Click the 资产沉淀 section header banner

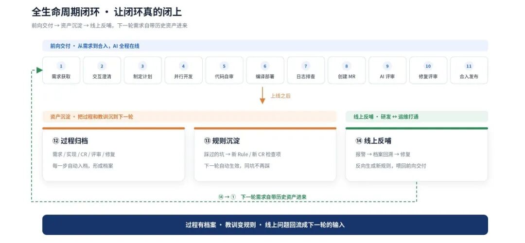point(189,117)
